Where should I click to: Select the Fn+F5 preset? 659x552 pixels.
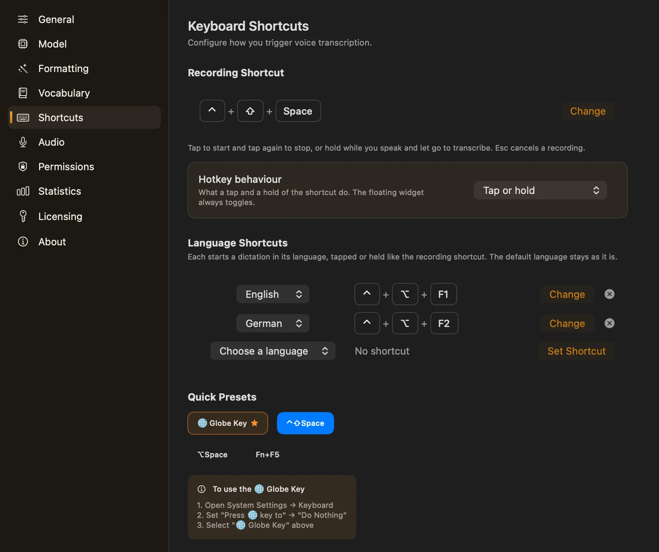(x=267, y=454)
